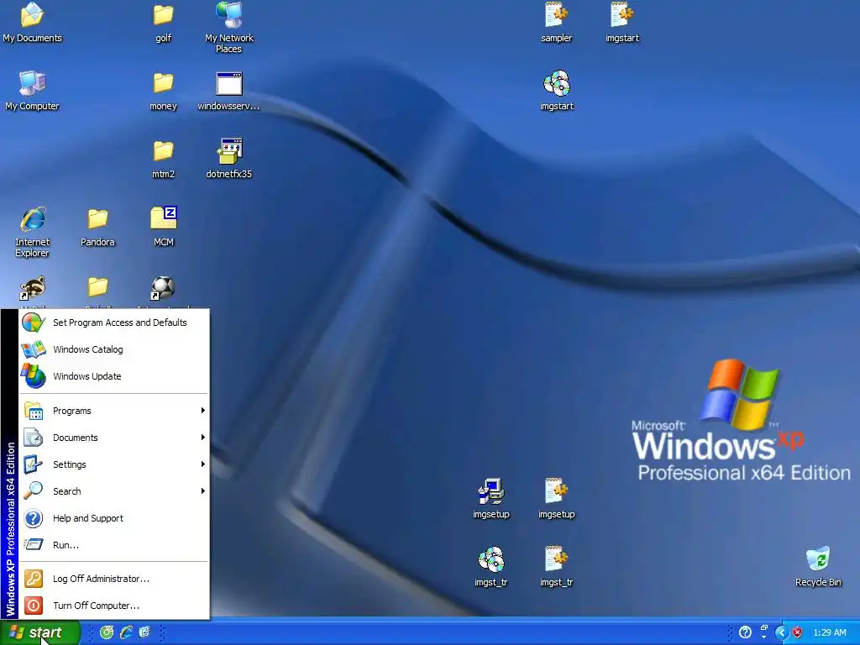Expand the Settings submenu

(114, 464)
